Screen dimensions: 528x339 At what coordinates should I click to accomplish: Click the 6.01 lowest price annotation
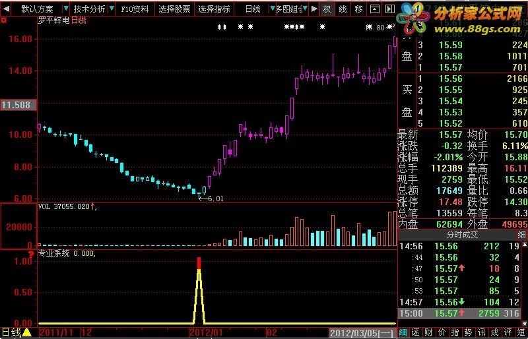216,199
